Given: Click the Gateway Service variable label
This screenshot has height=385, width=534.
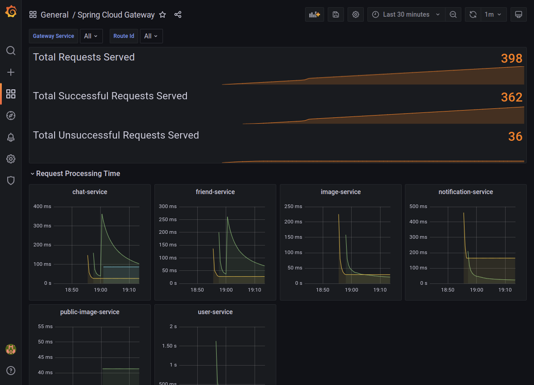Looking at the screenshot, I should 53,36.
